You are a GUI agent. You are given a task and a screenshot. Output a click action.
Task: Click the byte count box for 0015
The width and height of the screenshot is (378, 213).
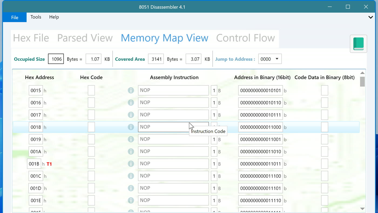214,91
